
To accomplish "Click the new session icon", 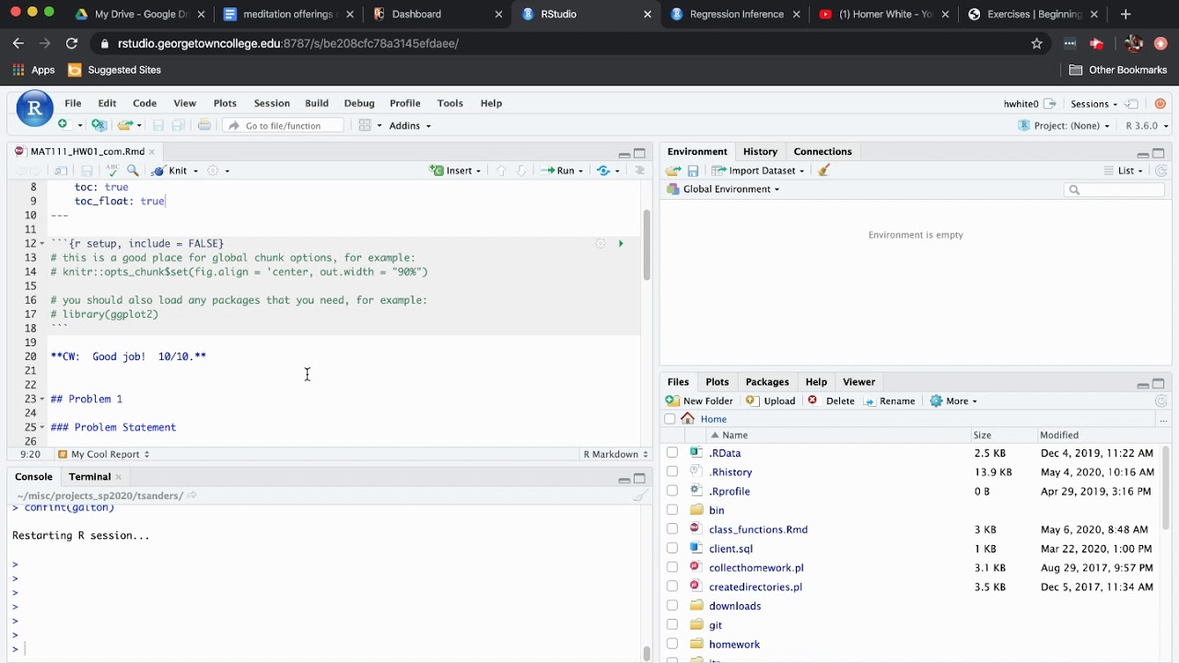I will click(x=1133, y=104).
